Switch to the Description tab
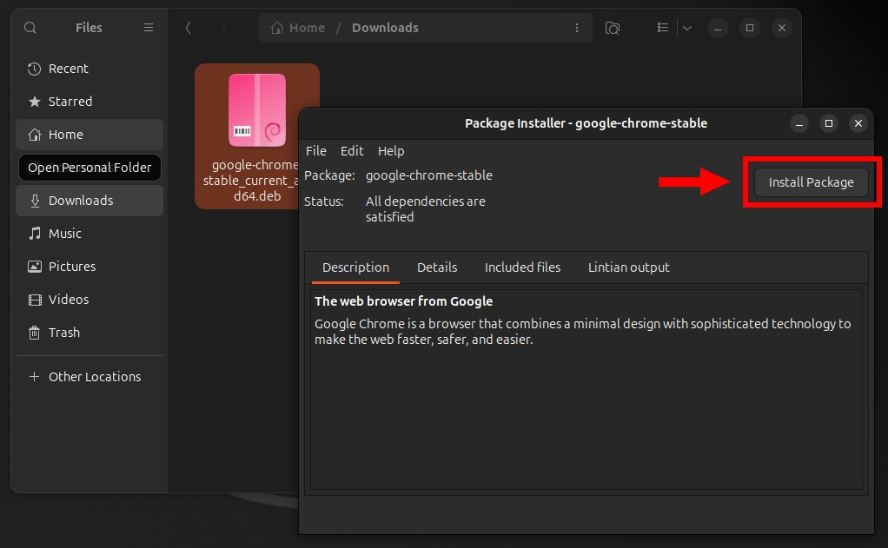The width and height of the screenshot is (888, 548). point(355,267)
